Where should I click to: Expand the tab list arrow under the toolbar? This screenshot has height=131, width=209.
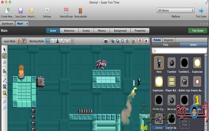[x=206, y=24]
